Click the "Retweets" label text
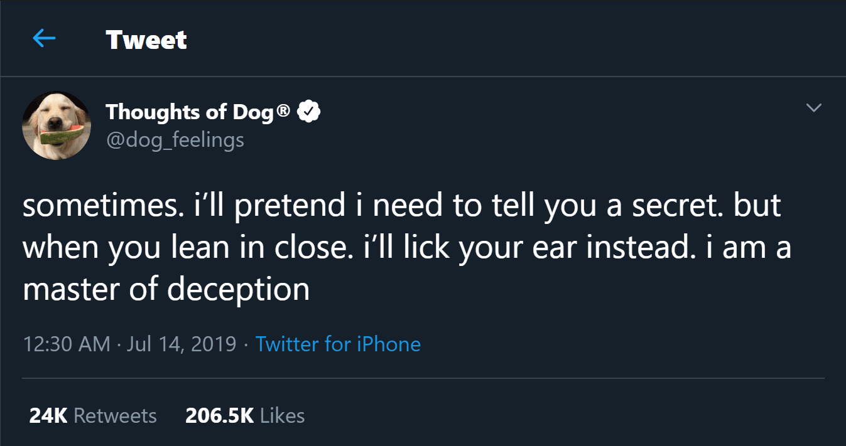Screen dimensions: 846x446 [115, 416]
